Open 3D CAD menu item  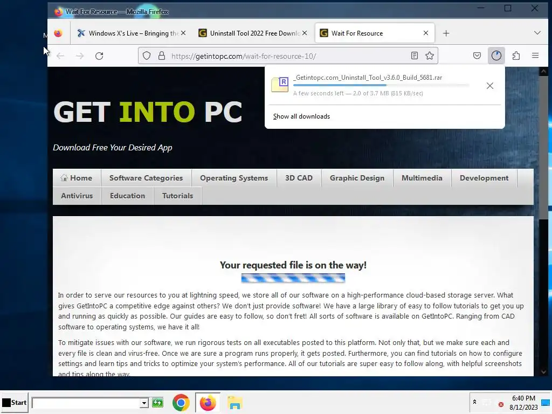click(299, 178)
